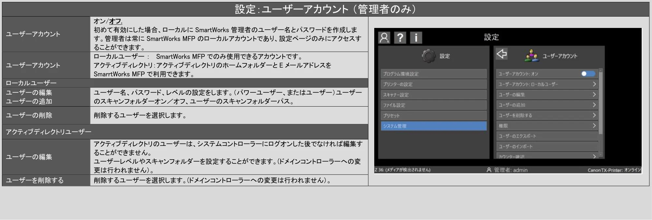Click the user login icon in the top bar
The image size is (652, 220).
point(384,38)
